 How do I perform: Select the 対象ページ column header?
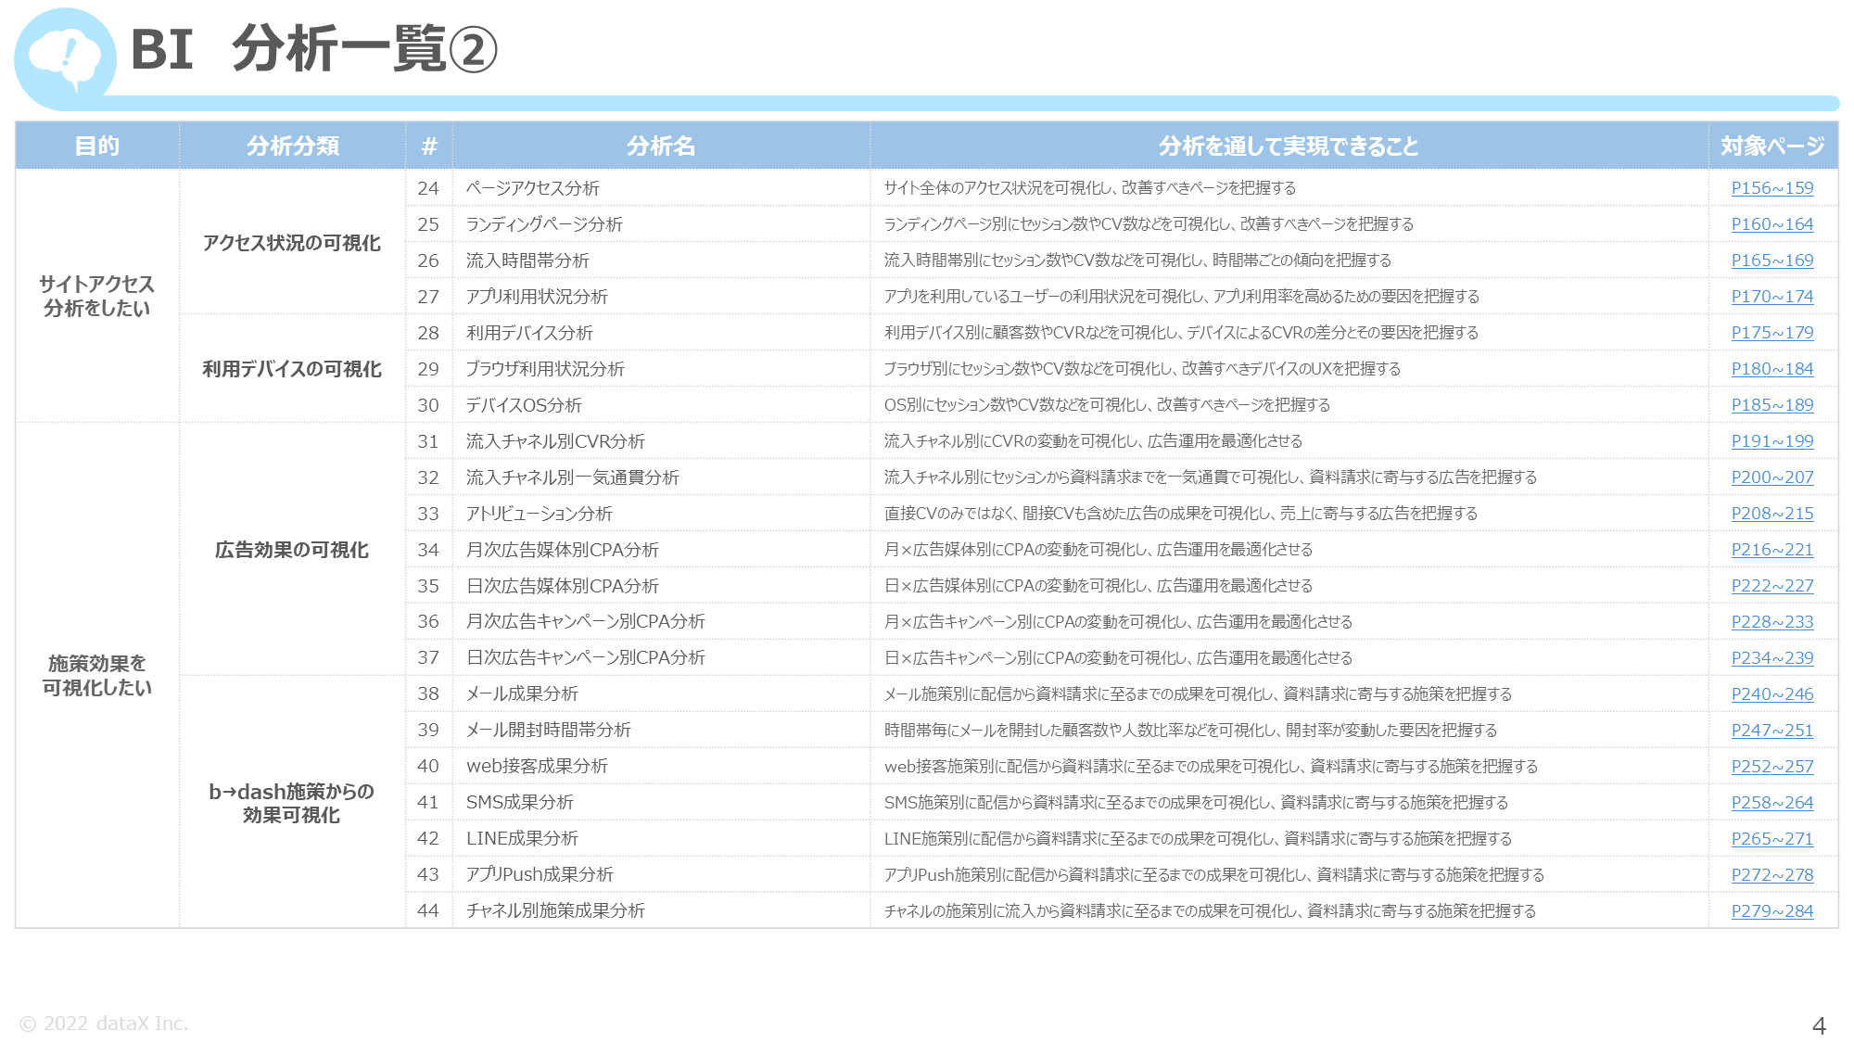[1772, 146]
